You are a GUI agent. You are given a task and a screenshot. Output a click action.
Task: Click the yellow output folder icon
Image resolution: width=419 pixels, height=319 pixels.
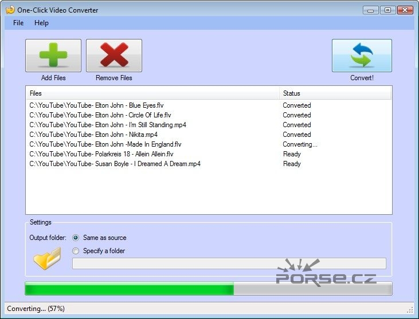46,258
